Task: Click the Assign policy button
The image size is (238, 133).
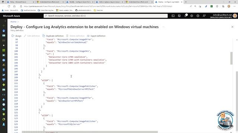Action: click(16, 36)
